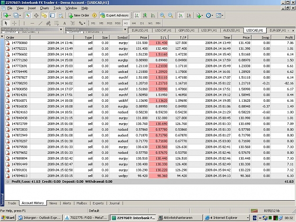This screenshot has width=296, height=222.
Task: Click the Templates toolbar icon
Action: tap(218, 16)
